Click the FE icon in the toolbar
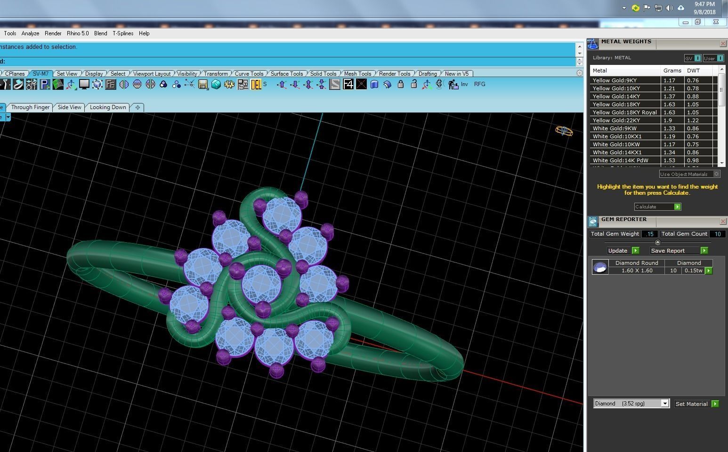The image size is (728, 452). coord(111,84)
